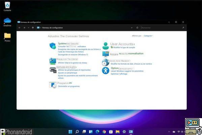Click Laisser Windows suggérer les paramètres

[x=127, y=71]
